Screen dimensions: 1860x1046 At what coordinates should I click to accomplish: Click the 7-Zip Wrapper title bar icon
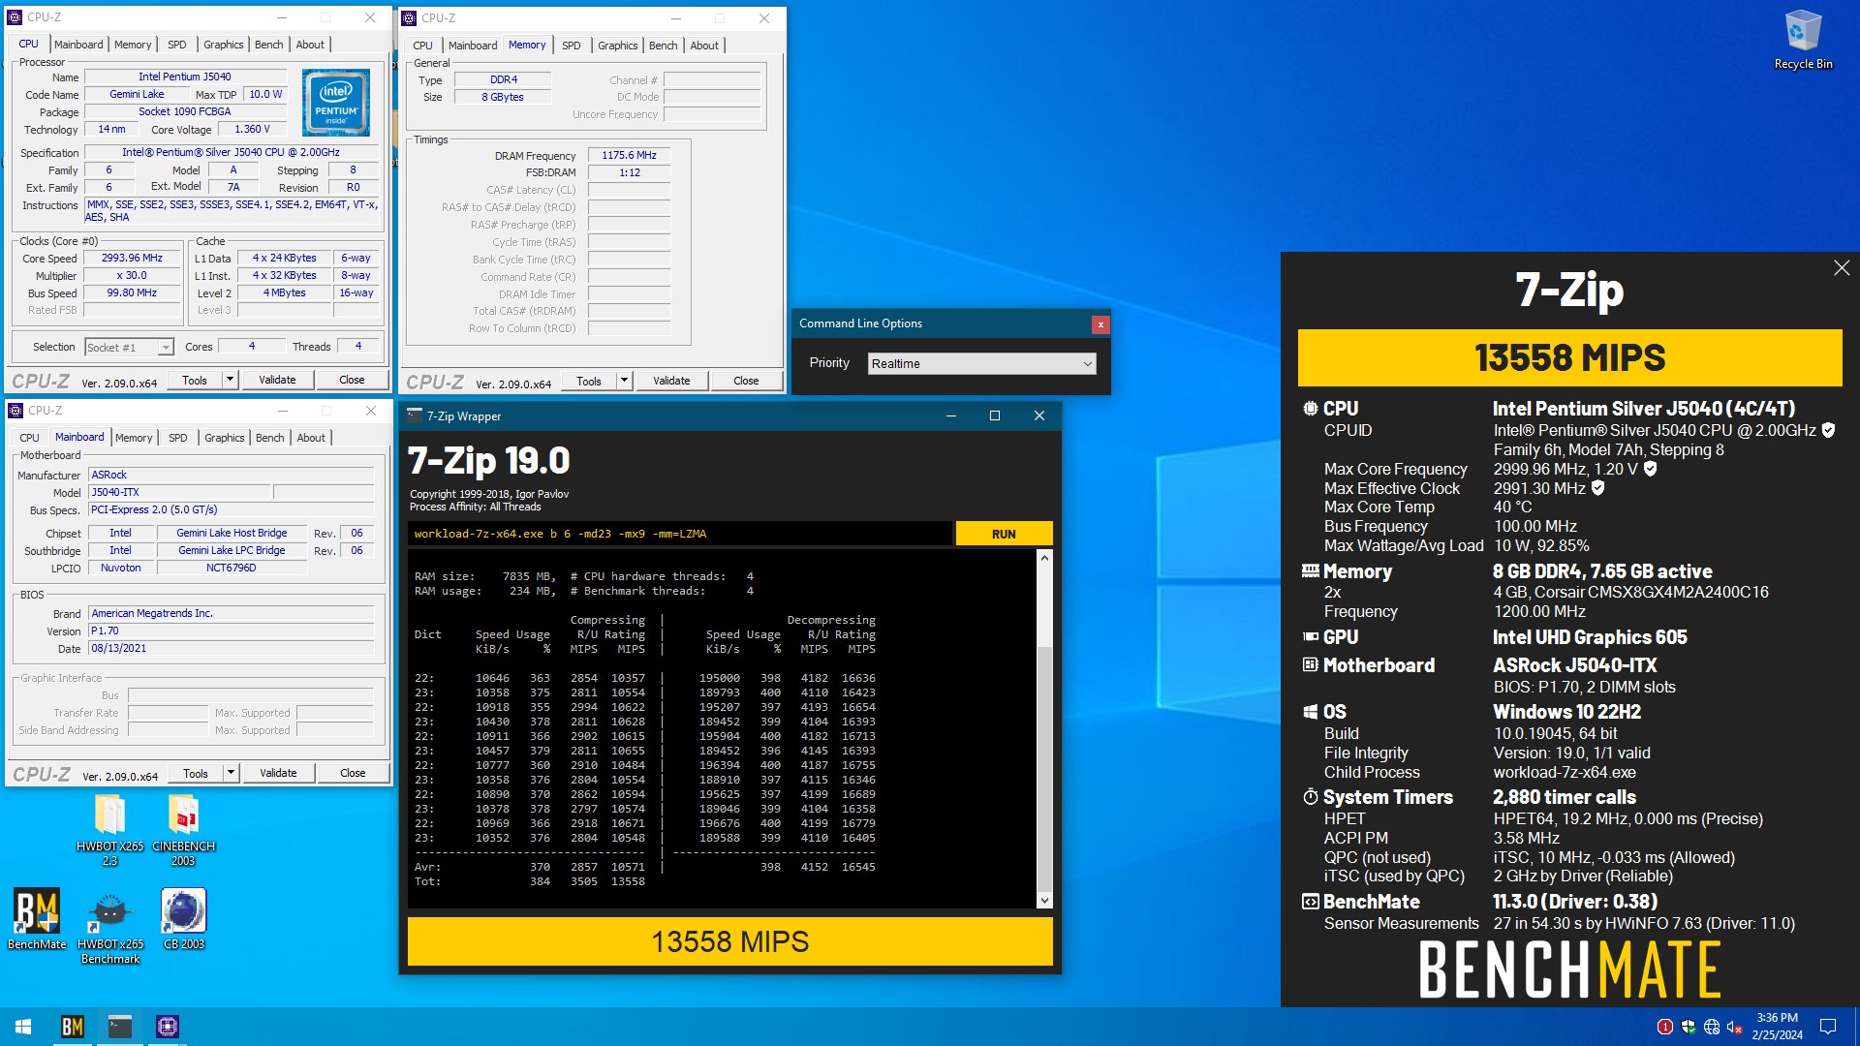point(415,415)
